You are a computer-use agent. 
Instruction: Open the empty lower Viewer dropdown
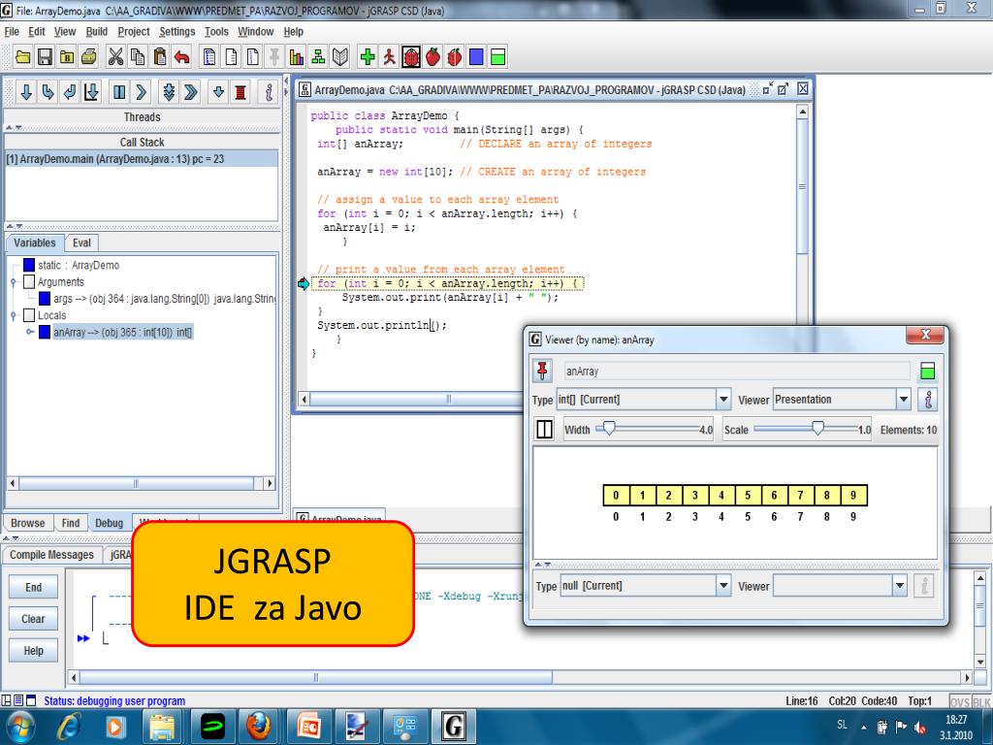tap(900, 585)
